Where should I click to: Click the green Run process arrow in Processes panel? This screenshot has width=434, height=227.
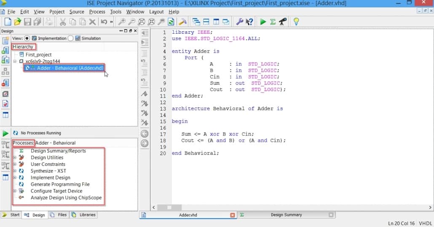click(x=5, y=133)
